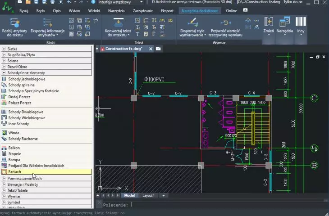Close the Construction-fz.dwg document tab
329x216 pixels.
pyautogui.click(x=151, y=49)
